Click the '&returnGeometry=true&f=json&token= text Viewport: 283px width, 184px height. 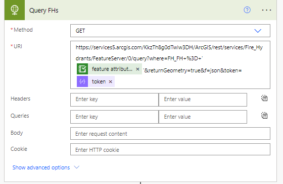[x=193, y=70]
